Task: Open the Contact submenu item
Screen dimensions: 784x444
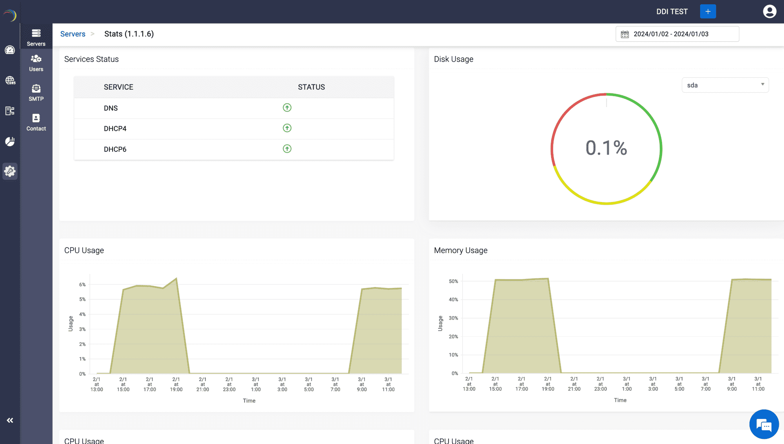Action: click(x=36, y=122)
